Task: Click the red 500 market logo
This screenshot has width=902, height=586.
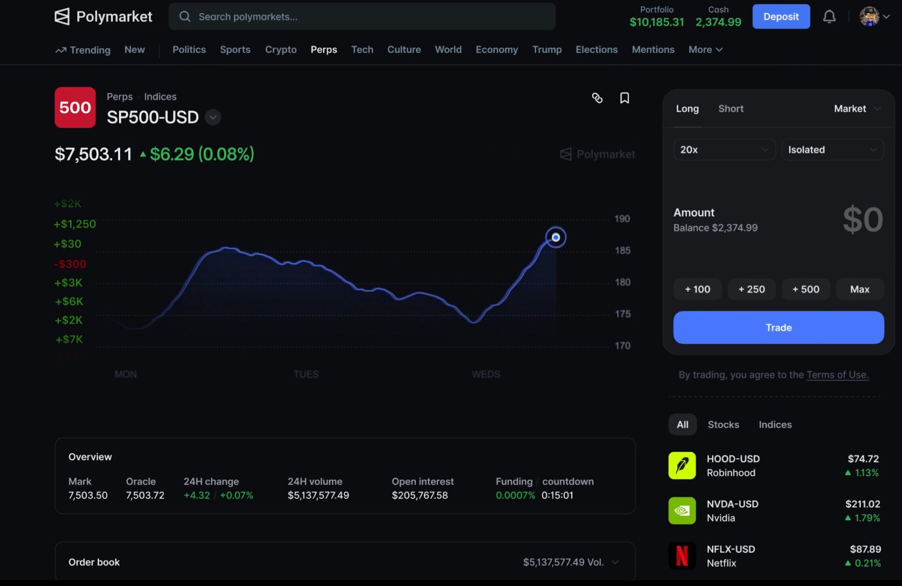Action: (x=75, y=108)
